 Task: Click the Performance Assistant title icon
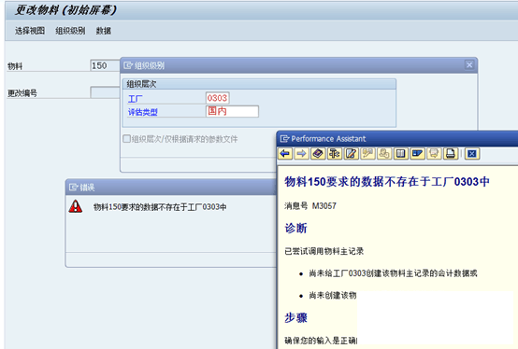click(284, 139)
